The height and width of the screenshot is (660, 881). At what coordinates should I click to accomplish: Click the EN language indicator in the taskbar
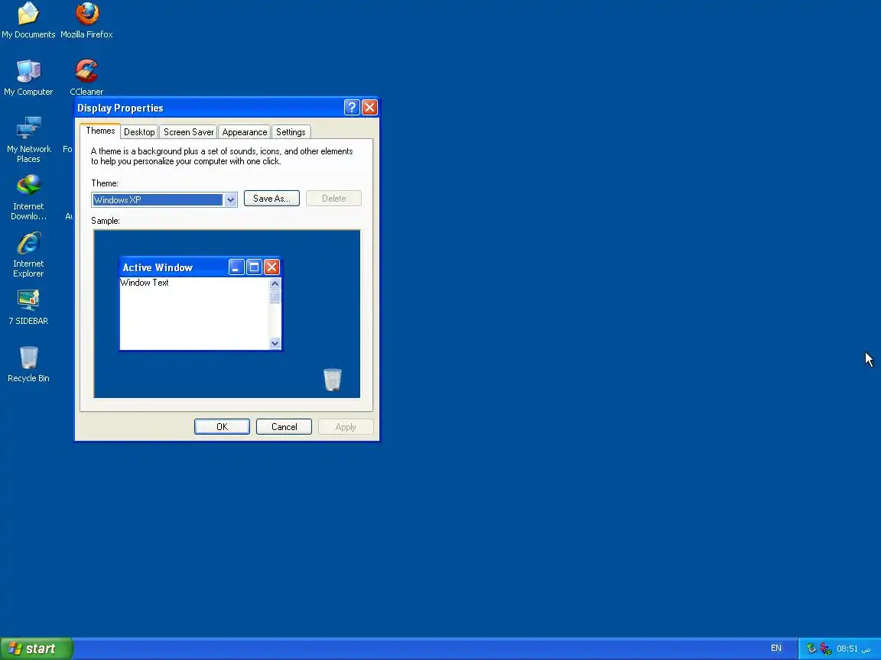pos(776,649)
